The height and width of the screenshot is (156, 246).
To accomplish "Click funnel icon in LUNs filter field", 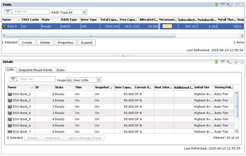I will point(13,79).
